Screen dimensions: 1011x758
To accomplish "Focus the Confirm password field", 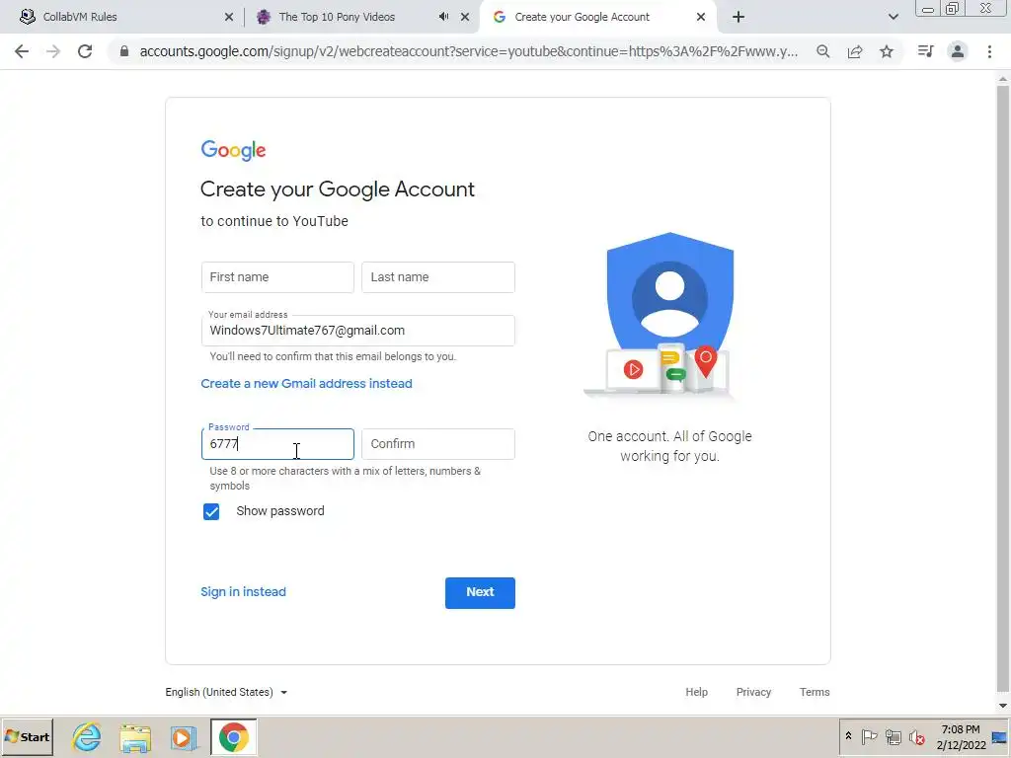I will (437, 444).
